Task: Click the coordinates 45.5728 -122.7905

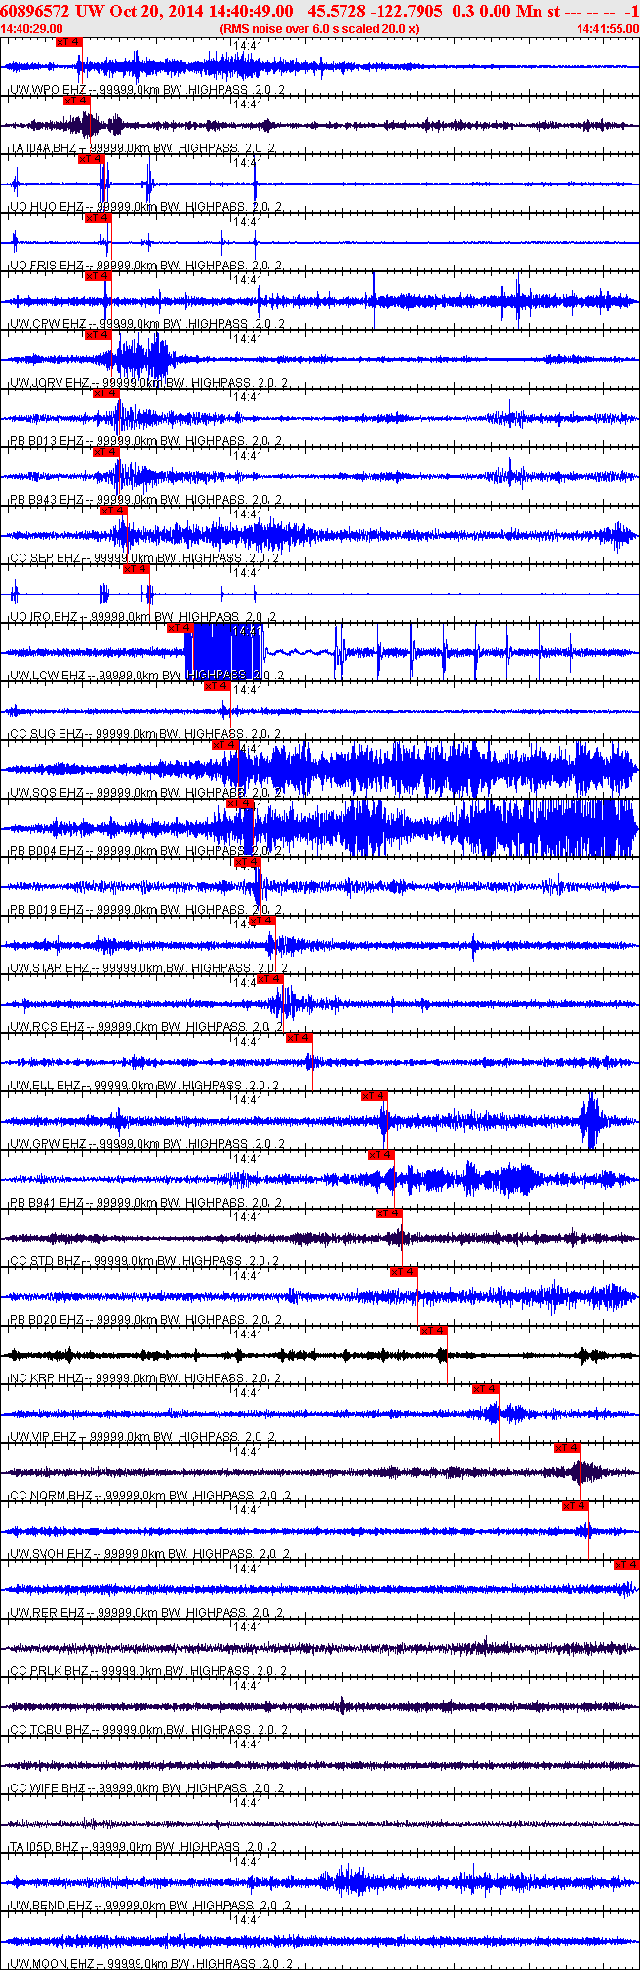Action: point(375,11)
